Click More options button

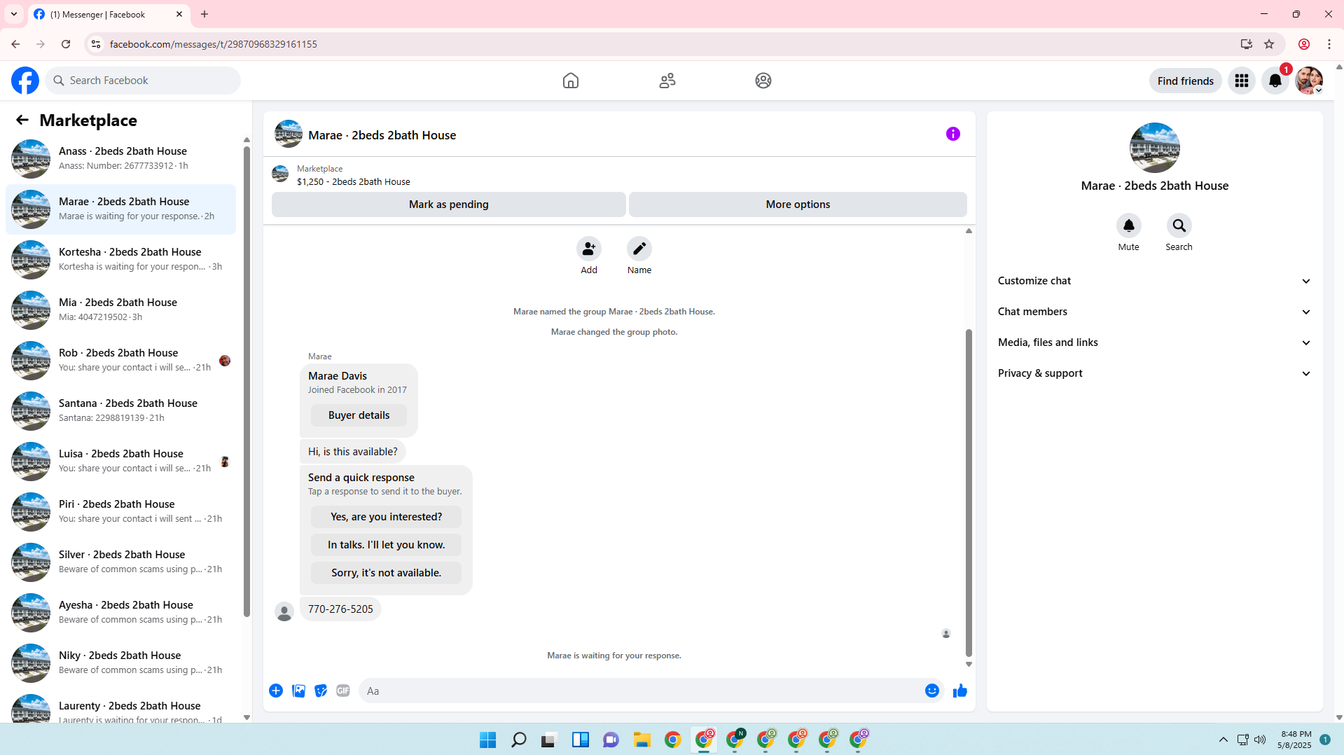coord(798,205)
